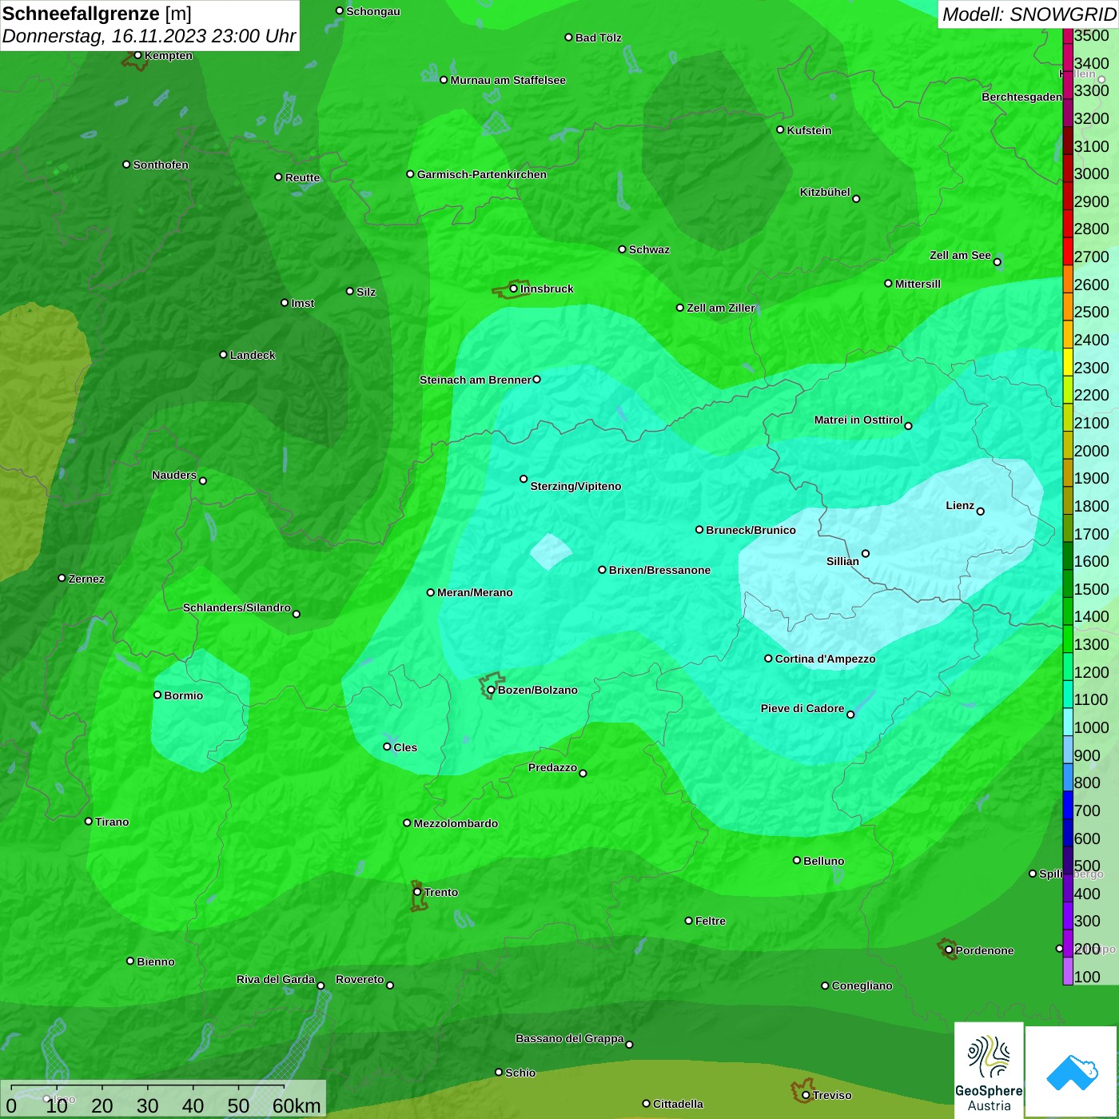1119x1119 pixels.
Task: Click the Feltre location dot
Action: point(688,921)
